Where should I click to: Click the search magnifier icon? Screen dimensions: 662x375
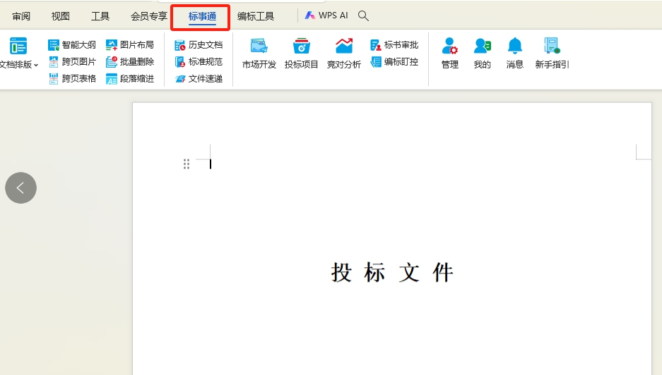363,16
